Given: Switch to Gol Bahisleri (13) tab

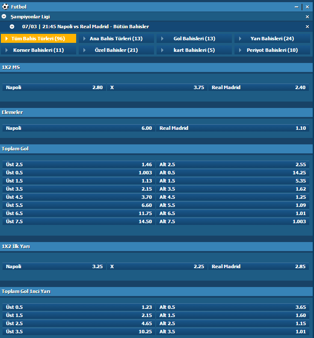Looking at the screenshot, I should [x=194, y=39].
